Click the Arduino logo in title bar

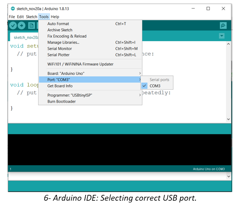point(13,9)
